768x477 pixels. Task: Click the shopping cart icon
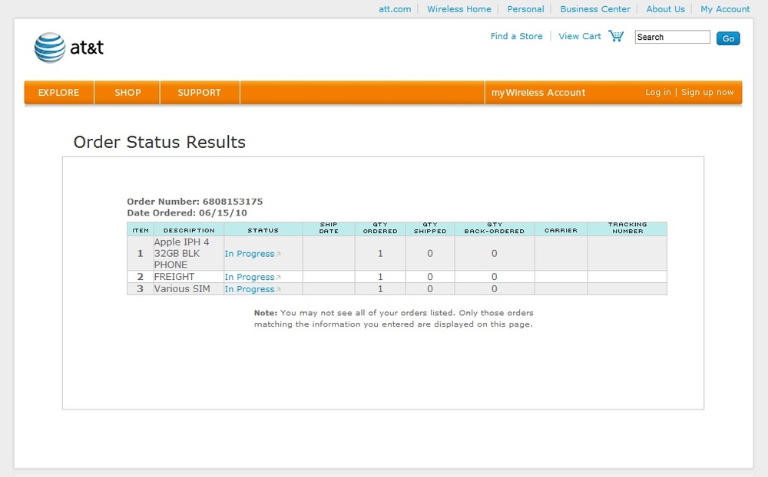(615, 36)
